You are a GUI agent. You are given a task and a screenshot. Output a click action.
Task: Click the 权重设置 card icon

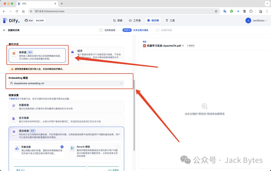17,148
